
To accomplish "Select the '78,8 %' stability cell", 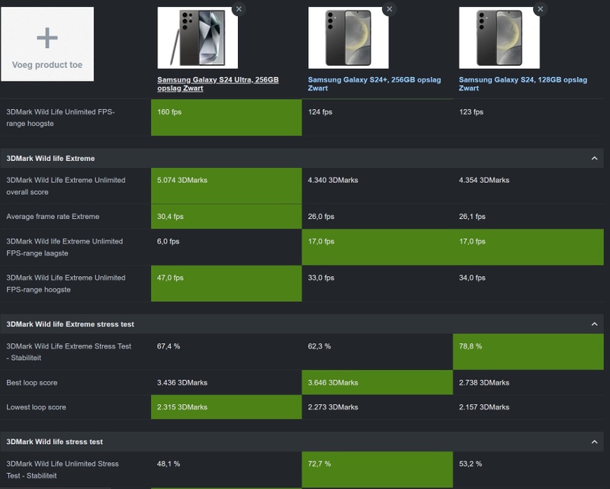I will (528, 352).
